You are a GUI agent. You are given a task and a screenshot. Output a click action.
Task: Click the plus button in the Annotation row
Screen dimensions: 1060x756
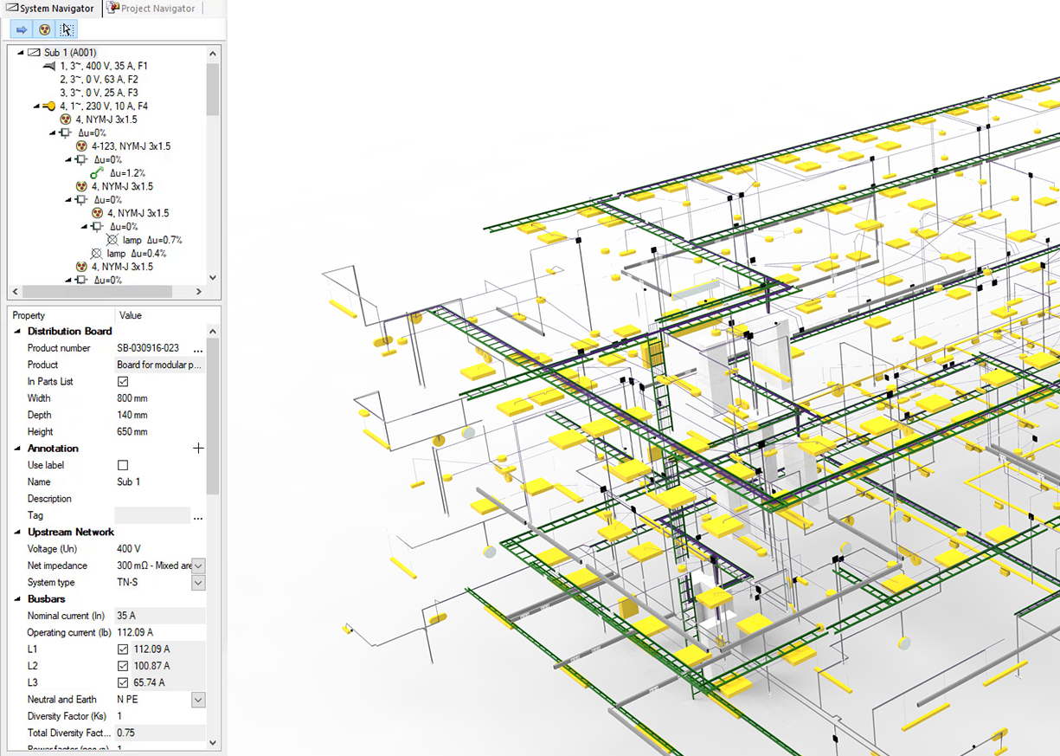(x=198, y=449)
